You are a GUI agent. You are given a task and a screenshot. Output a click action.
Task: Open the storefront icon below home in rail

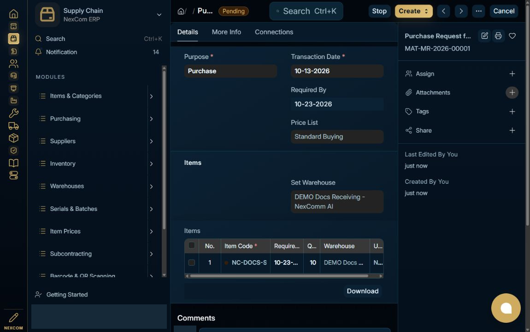13,26
